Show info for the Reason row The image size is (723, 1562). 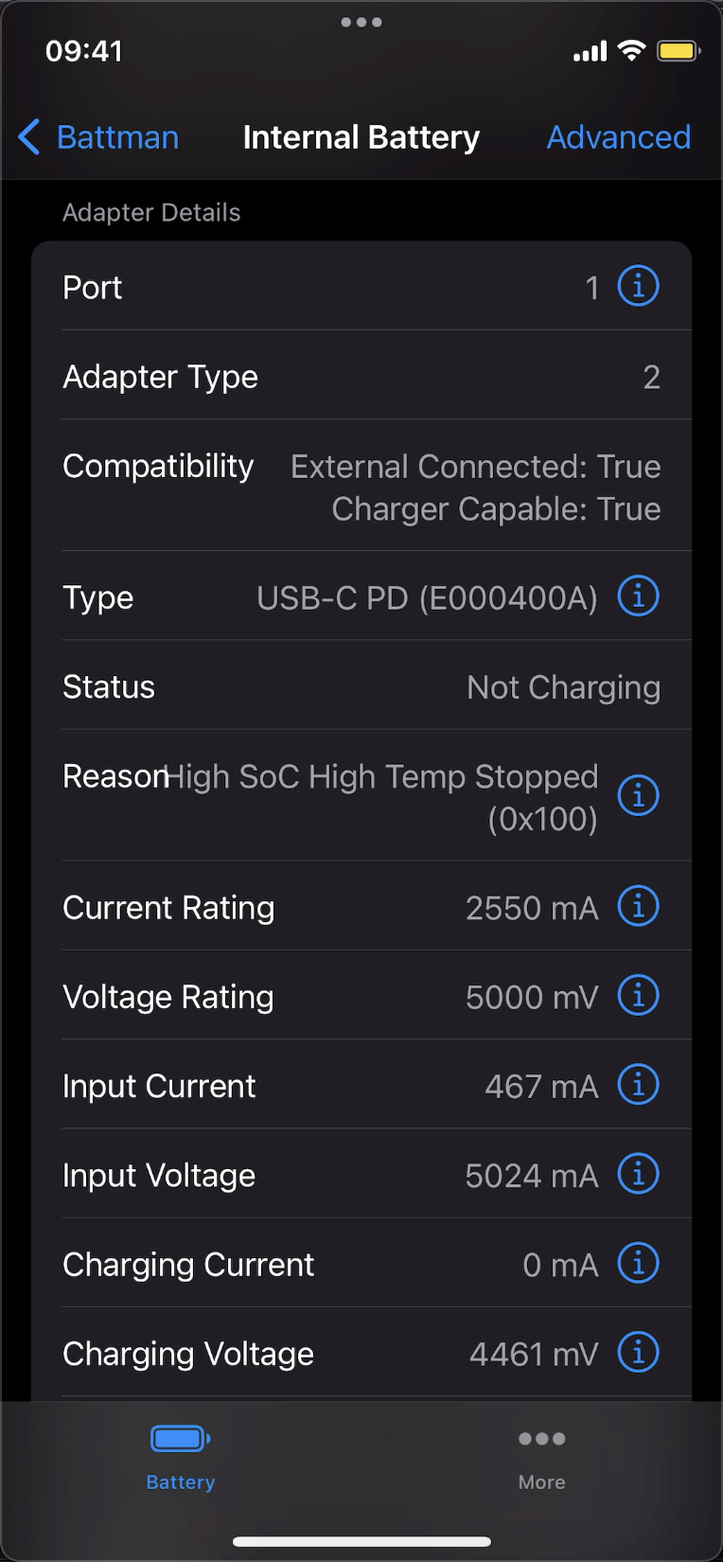[x=638, y=795]
